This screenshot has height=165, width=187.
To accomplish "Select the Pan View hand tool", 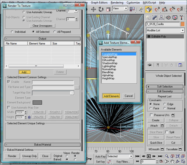I will point(172,161).
